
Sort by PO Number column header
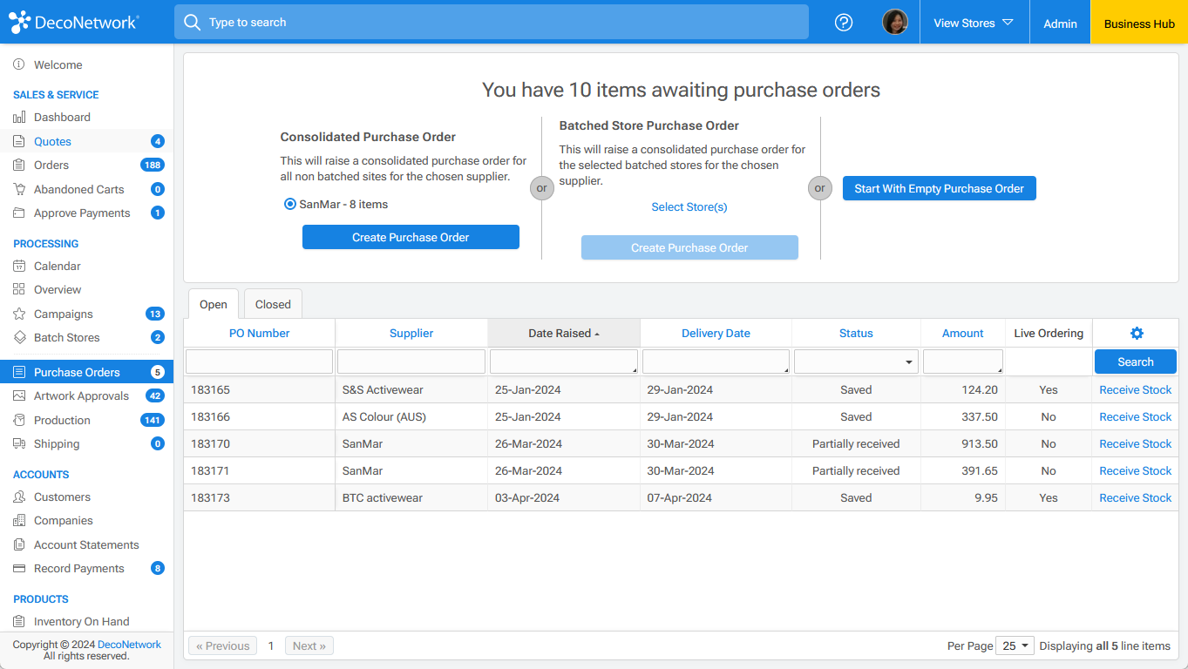[259, 333]
